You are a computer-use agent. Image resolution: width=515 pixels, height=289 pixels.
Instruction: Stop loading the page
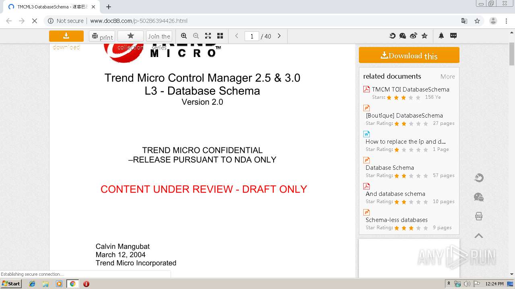click(x=35, y=21)
